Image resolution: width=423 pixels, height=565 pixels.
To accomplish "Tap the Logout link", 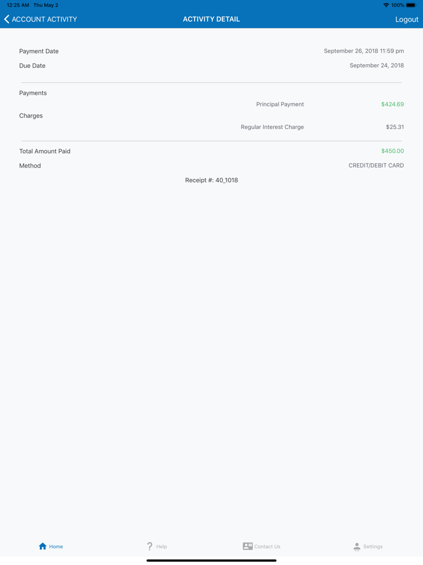I will point(407,19).
